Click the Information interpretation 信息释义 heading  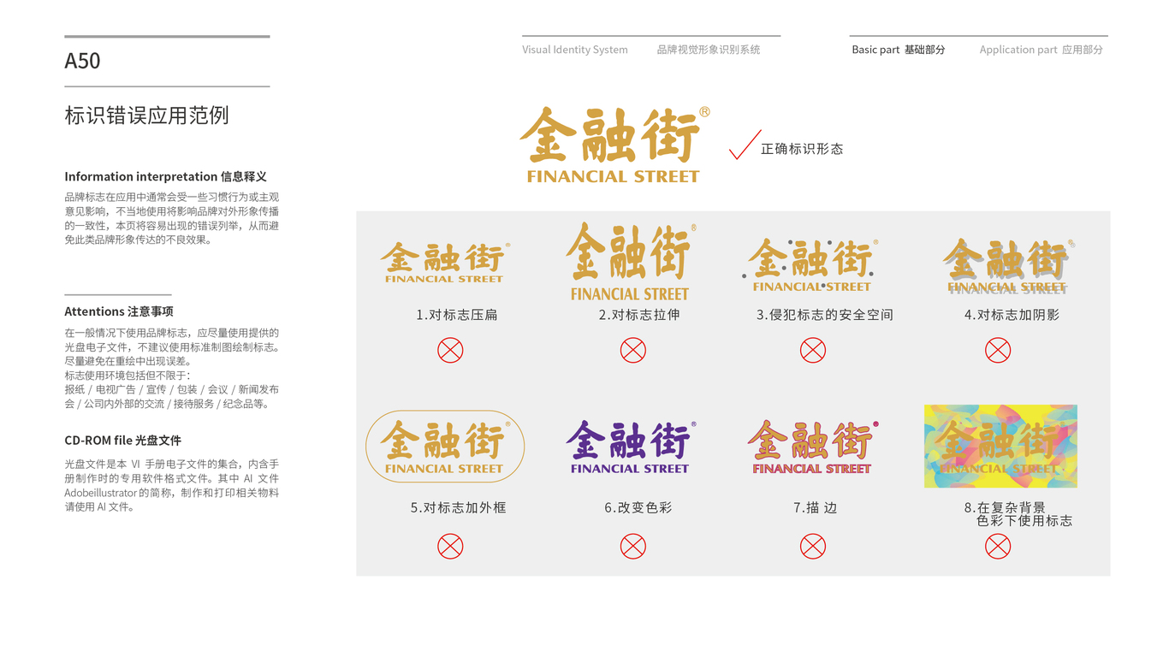coord(165,176)
